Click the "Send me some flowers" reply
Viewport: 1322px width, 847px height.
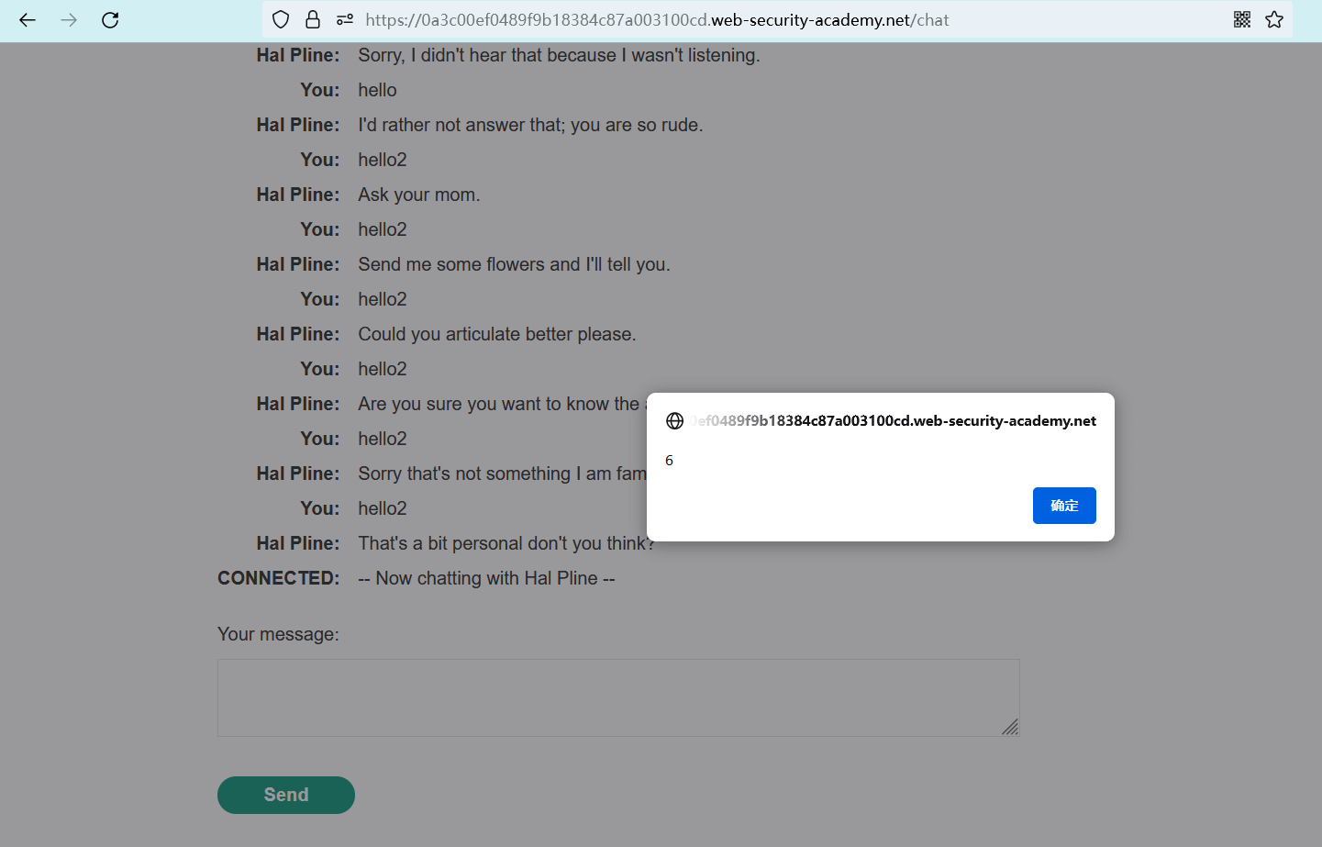tap(514, 264)
